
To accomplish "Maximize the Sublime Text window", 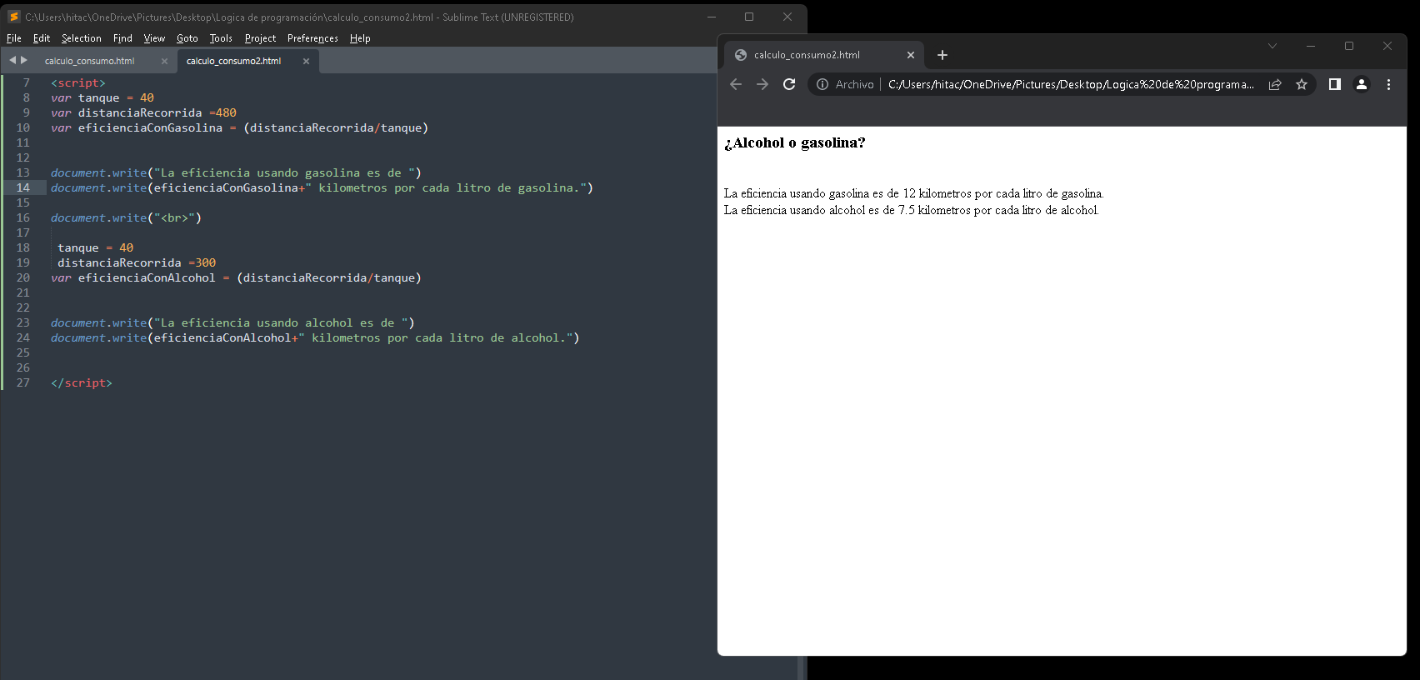I will tap(749, 17).
